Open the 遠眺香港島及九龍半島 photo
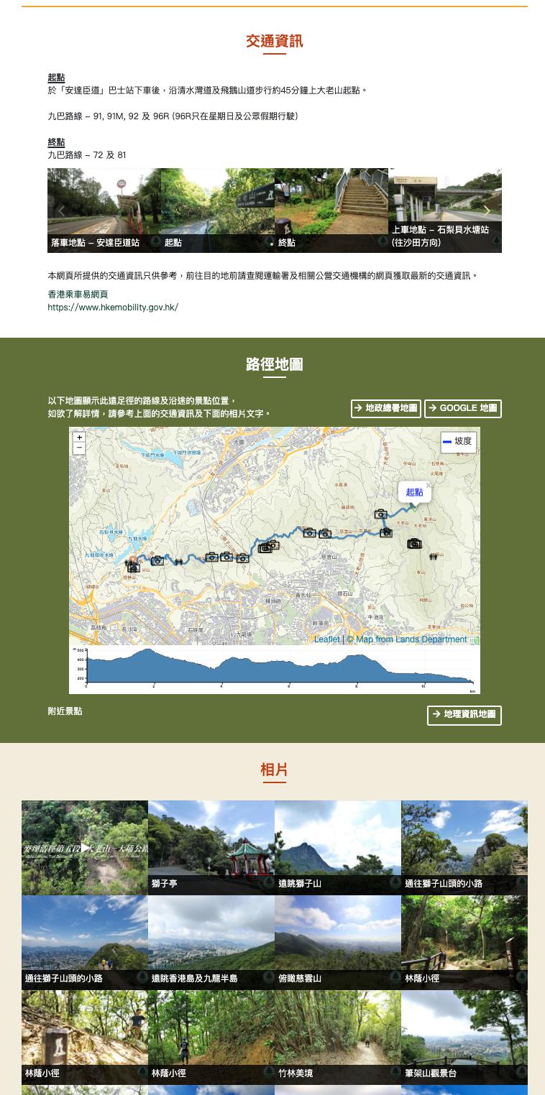This screenshot has width=545, height=1095. point(211,943)
